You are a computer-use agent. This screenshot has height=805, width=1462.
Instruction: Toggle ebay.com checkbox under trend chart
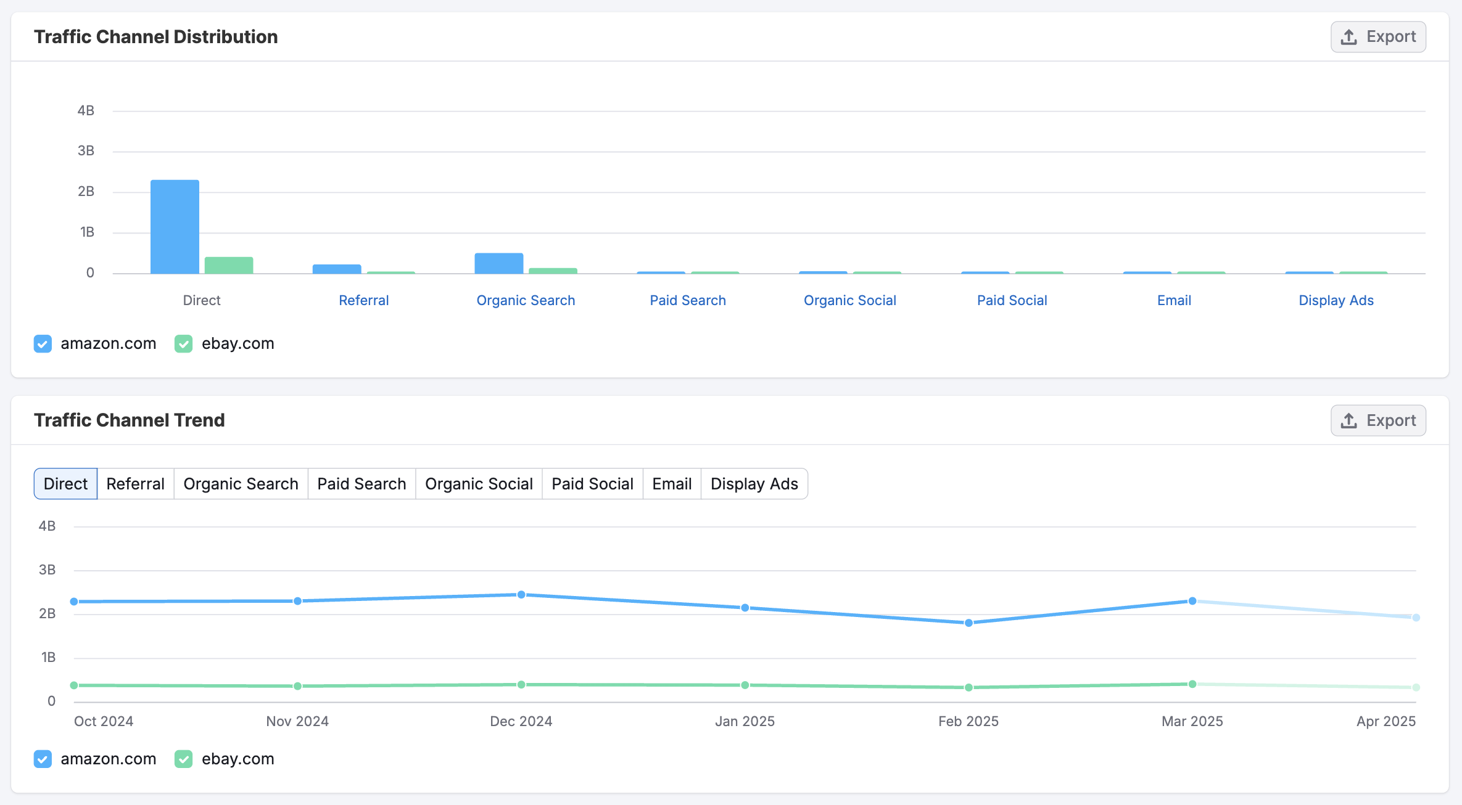click(x=184, y=759)
